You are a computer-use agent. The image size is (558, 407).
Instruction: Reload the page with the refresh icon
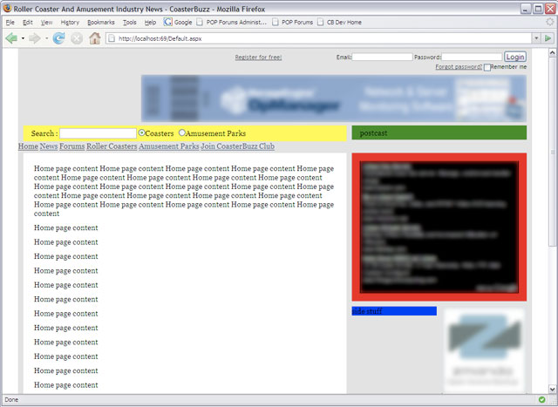[58, 38]
